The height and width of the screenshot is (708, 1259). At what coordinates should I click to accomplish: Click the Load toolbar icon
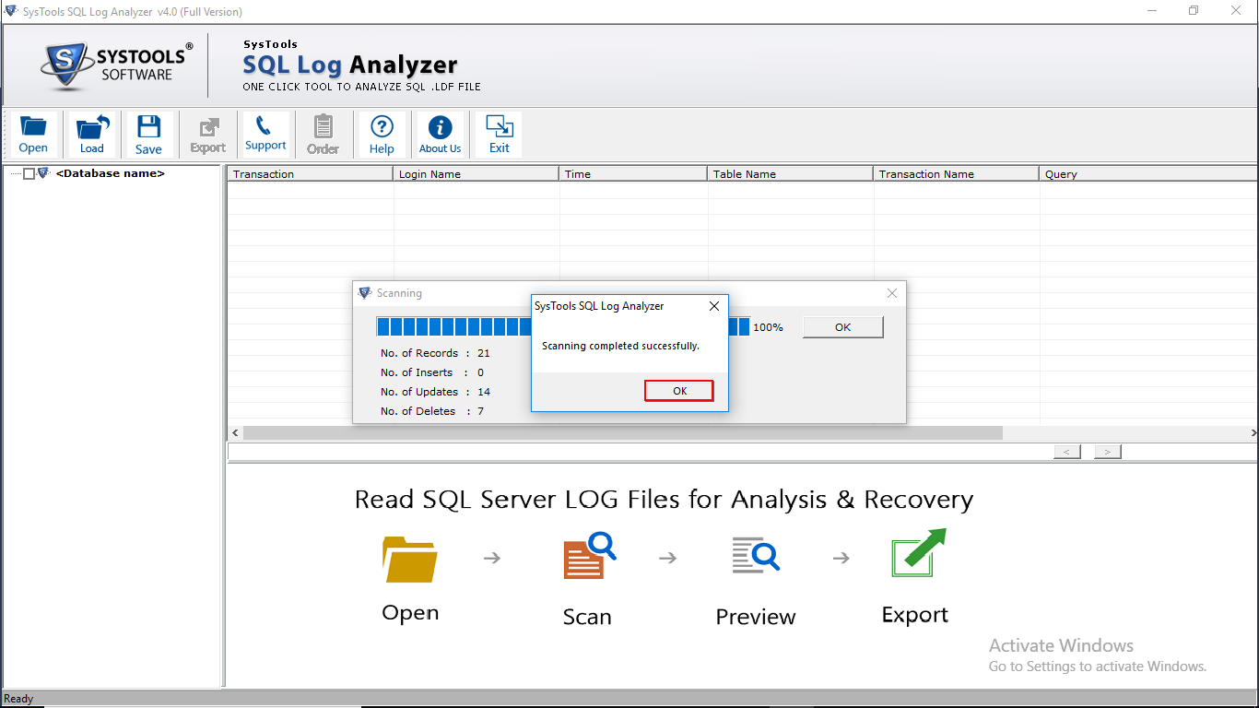point(92,135)
